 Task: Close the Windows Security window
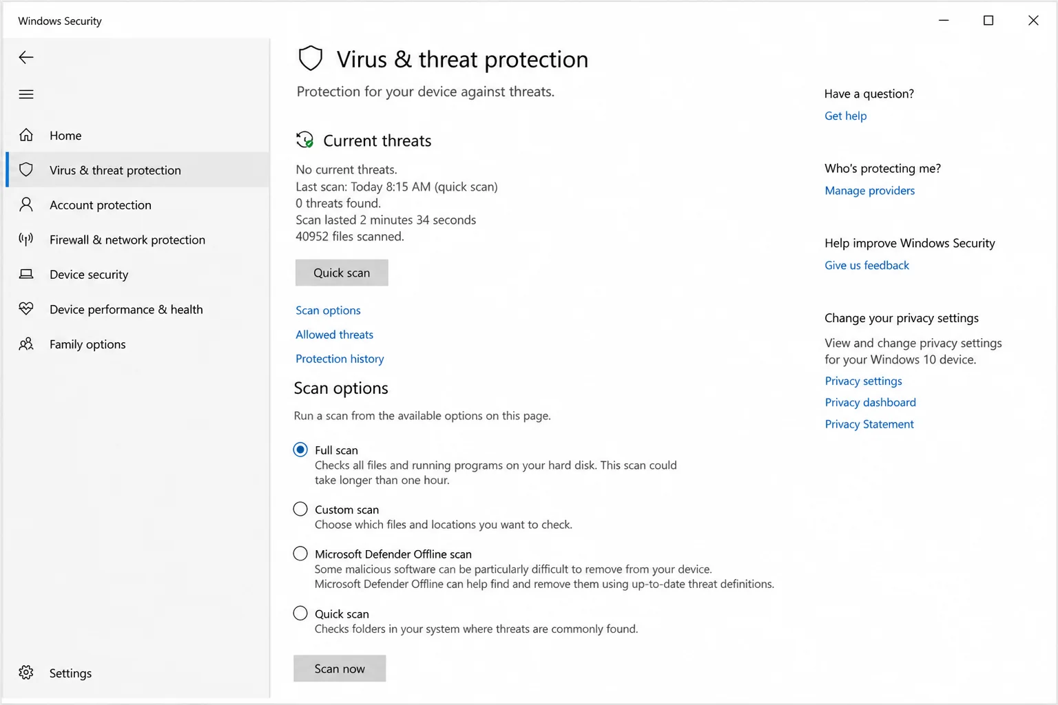[x=1033, y=21]
